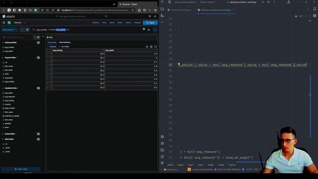
Task: Refresh query with the update button
Action: coord(156,30)
